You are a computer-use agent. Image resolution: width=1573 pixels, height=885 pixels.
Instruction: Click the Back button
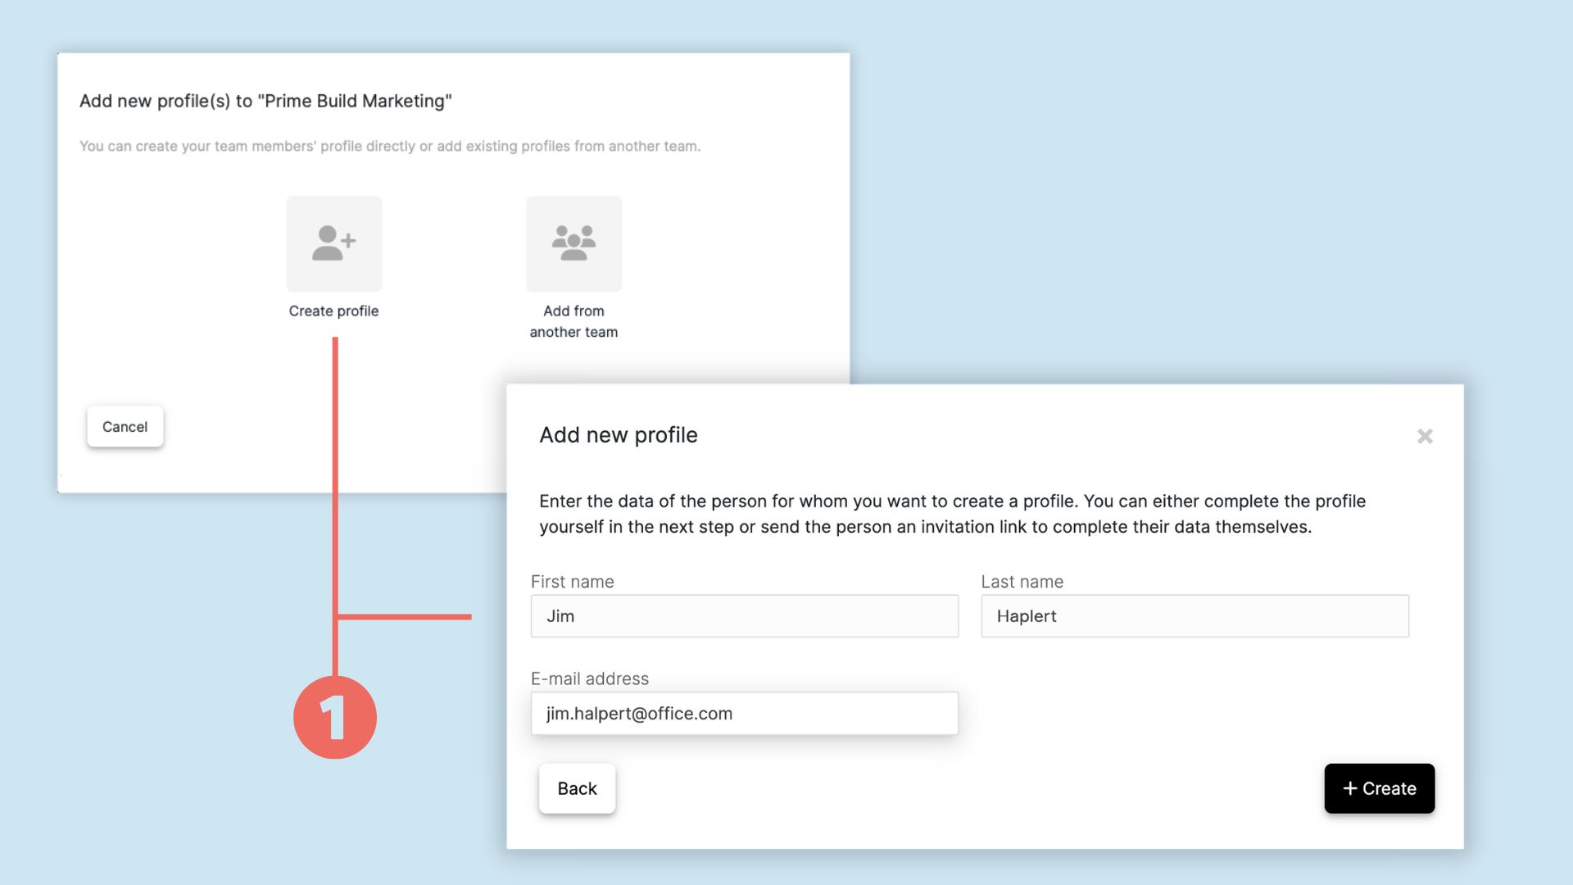(577, 788)
